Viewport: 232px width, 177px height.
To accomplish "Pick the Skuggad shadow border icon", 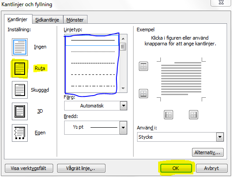I will coord(20,90).
